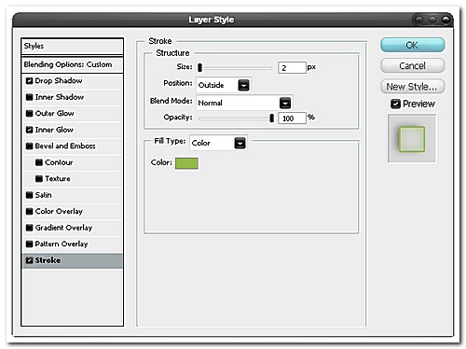Image resolution: width=466 pixels, height=349 pixels.
Task: Enable the Bevel and Emboss checkbox
Action: coord(29,146)
